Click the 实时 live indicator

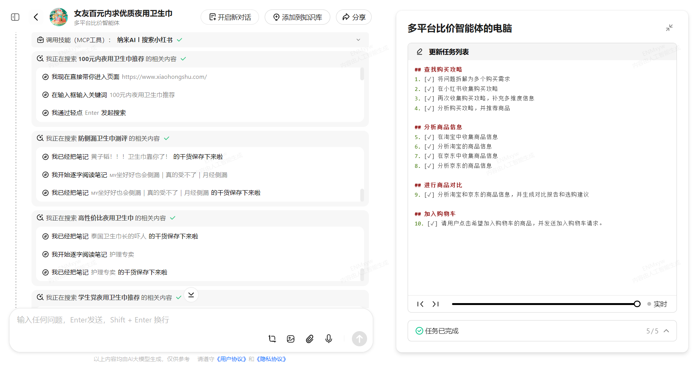(657, 304)
